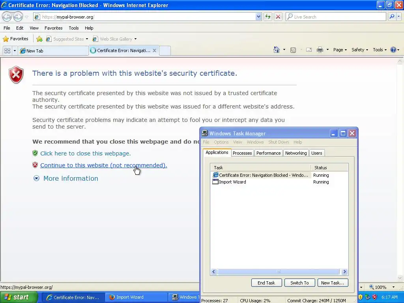404x303 pixels.
Task: Click the Quick Tabs grid icon
Action: [7, 51]
